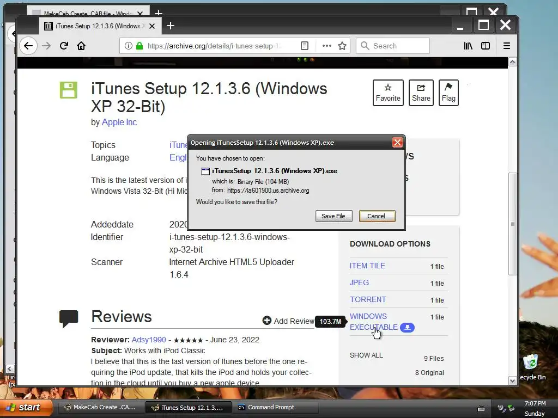This screenshot has width=558, height=418.
Task: Click the Reviews speech bubble icon
Action: [69, 318]
